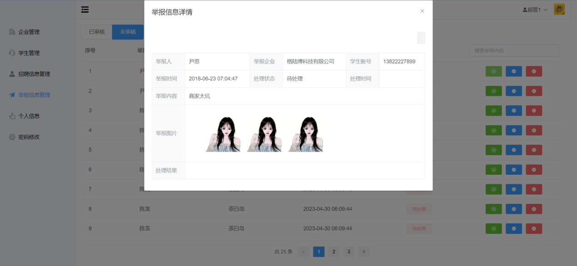The width and height of the screenshot is (577, 266).
Task: Click the red reject icon for row 4
Action: (x=534, y=130)
